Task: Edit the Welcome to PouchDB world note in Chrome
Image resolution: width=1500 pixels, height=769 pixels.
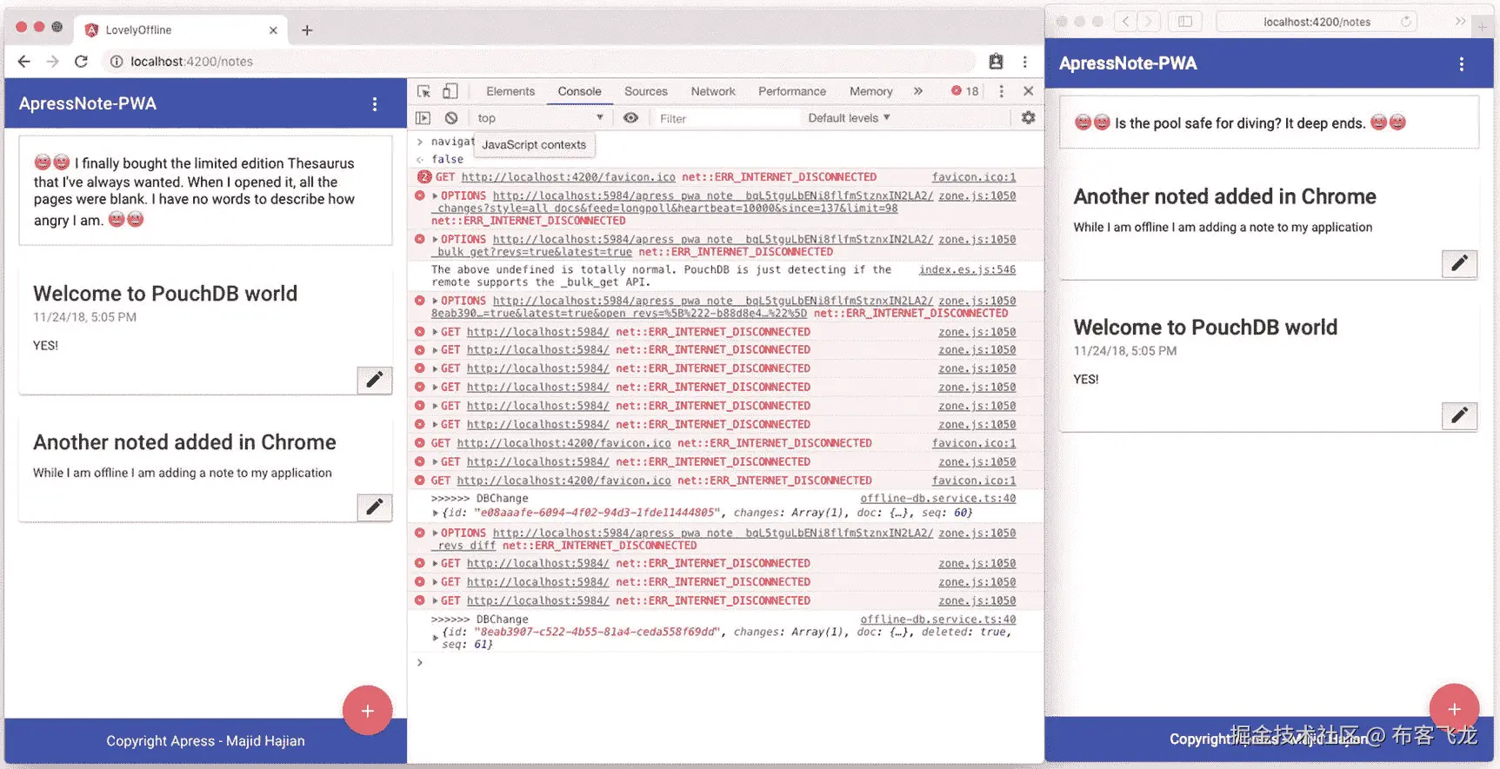Action: (375, 380)
